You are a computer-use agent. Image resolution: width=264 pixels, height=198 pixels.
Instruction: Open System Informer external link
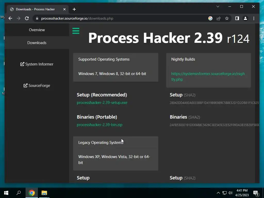(x=37, y=64)
